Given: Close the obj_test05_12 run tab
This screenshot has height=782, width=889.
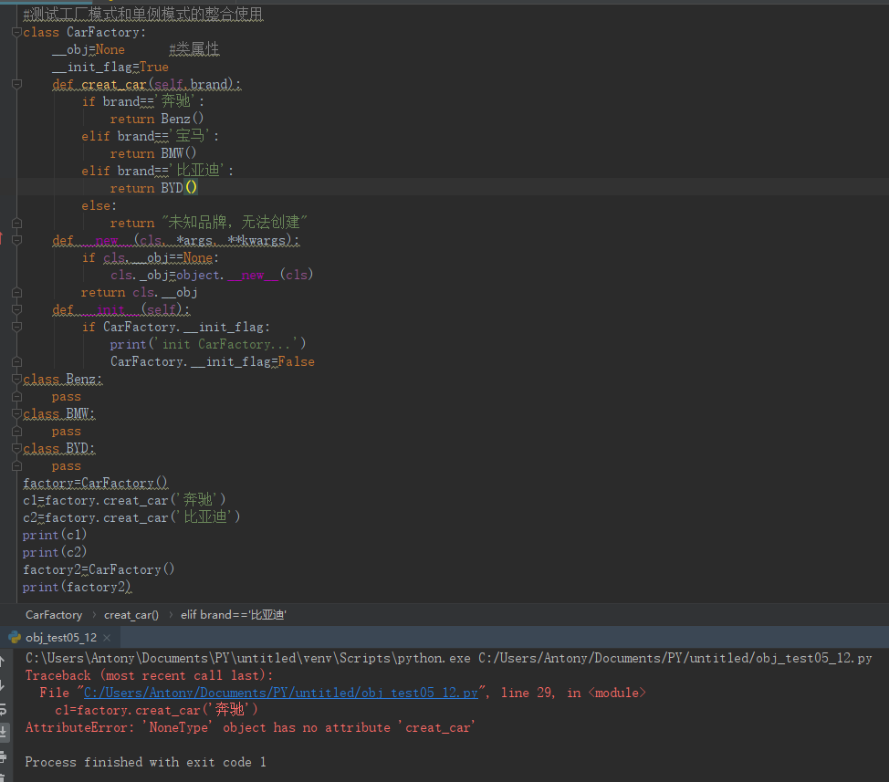Looking at the screenshot, I should (107, 638).
